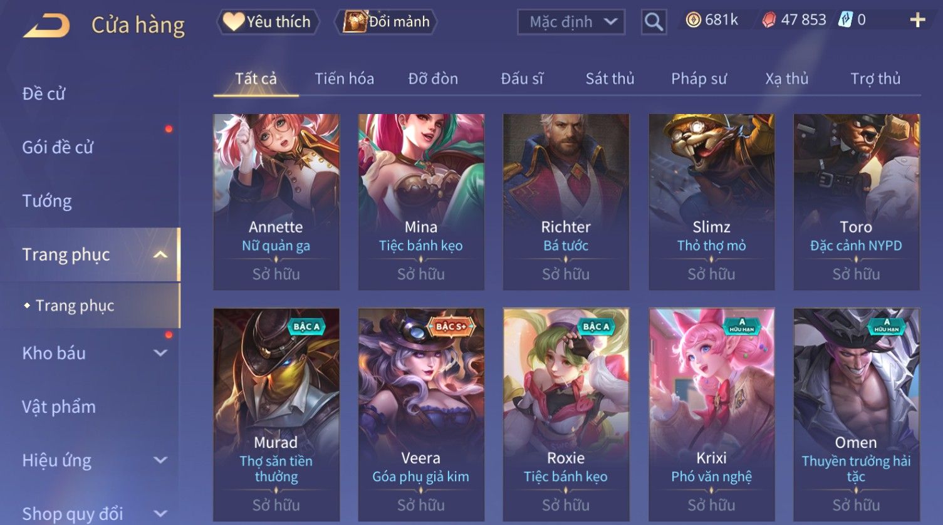Click the gold coin icon showing 681k
943x525 pixels.
pos(693,21)
